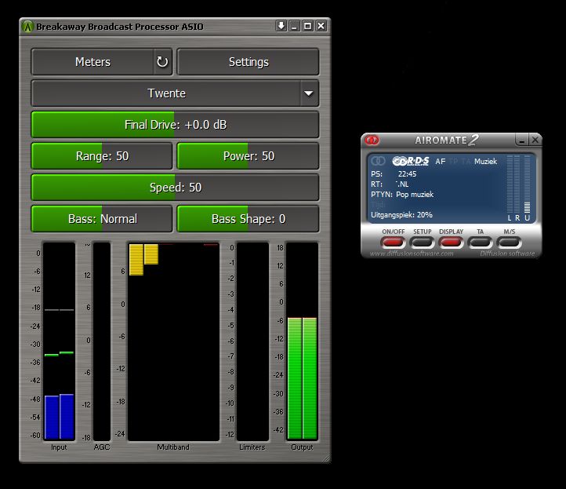The width and height of the screenshot is (566, 489).
Task: Expand the Twente preset dropdown arrow
Action: point(309,93)
